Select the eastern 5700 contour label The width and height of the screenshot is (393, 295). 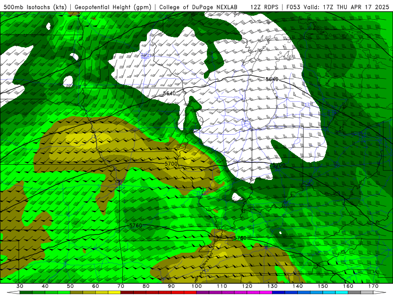click(279, 165)
